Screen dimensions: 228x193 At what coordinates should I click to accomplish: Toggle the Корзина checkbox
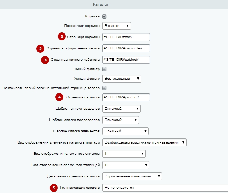(x=104, y=16)
